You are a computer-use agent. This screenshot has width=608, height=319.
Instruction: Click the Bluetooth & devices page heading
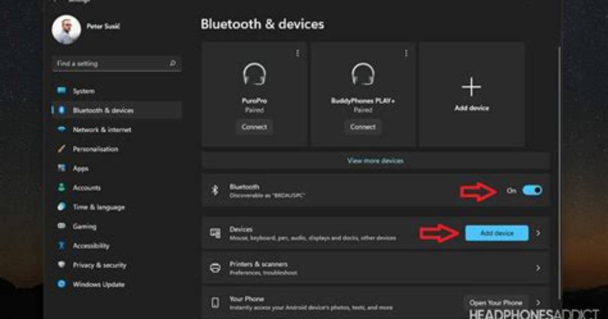262,24
